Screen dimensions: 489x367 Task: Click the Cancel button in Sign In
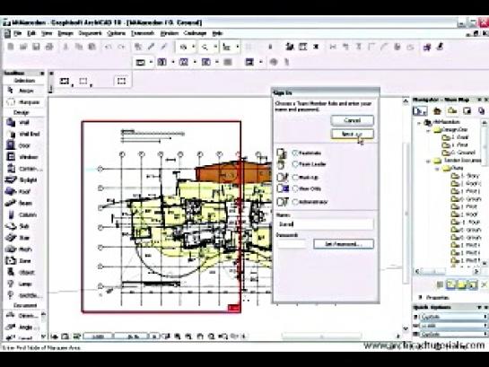click(x=352, y=120)
